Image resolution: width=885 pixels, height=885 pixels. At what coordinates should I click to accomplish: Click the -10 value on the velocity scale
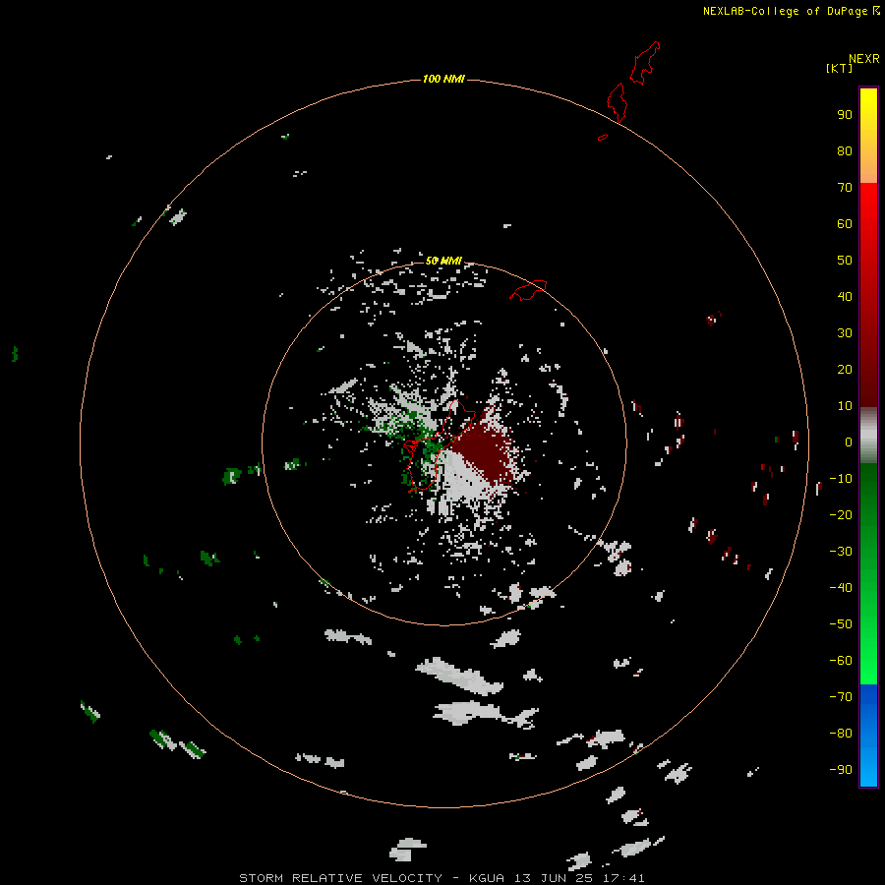click(841, 479)
